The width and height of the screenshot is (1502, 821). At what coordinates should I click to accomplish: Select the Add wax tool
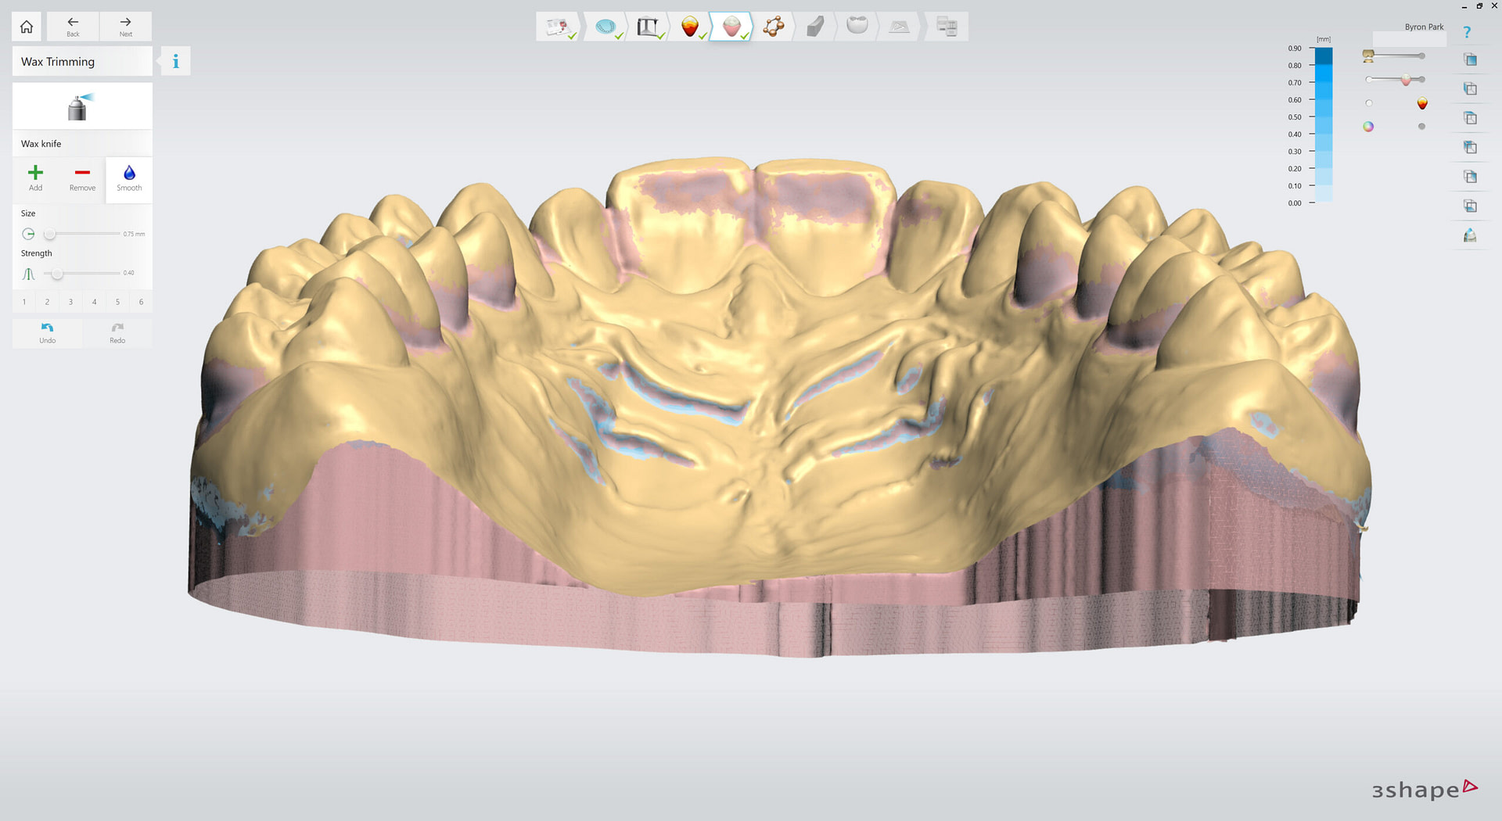[35, 178]
